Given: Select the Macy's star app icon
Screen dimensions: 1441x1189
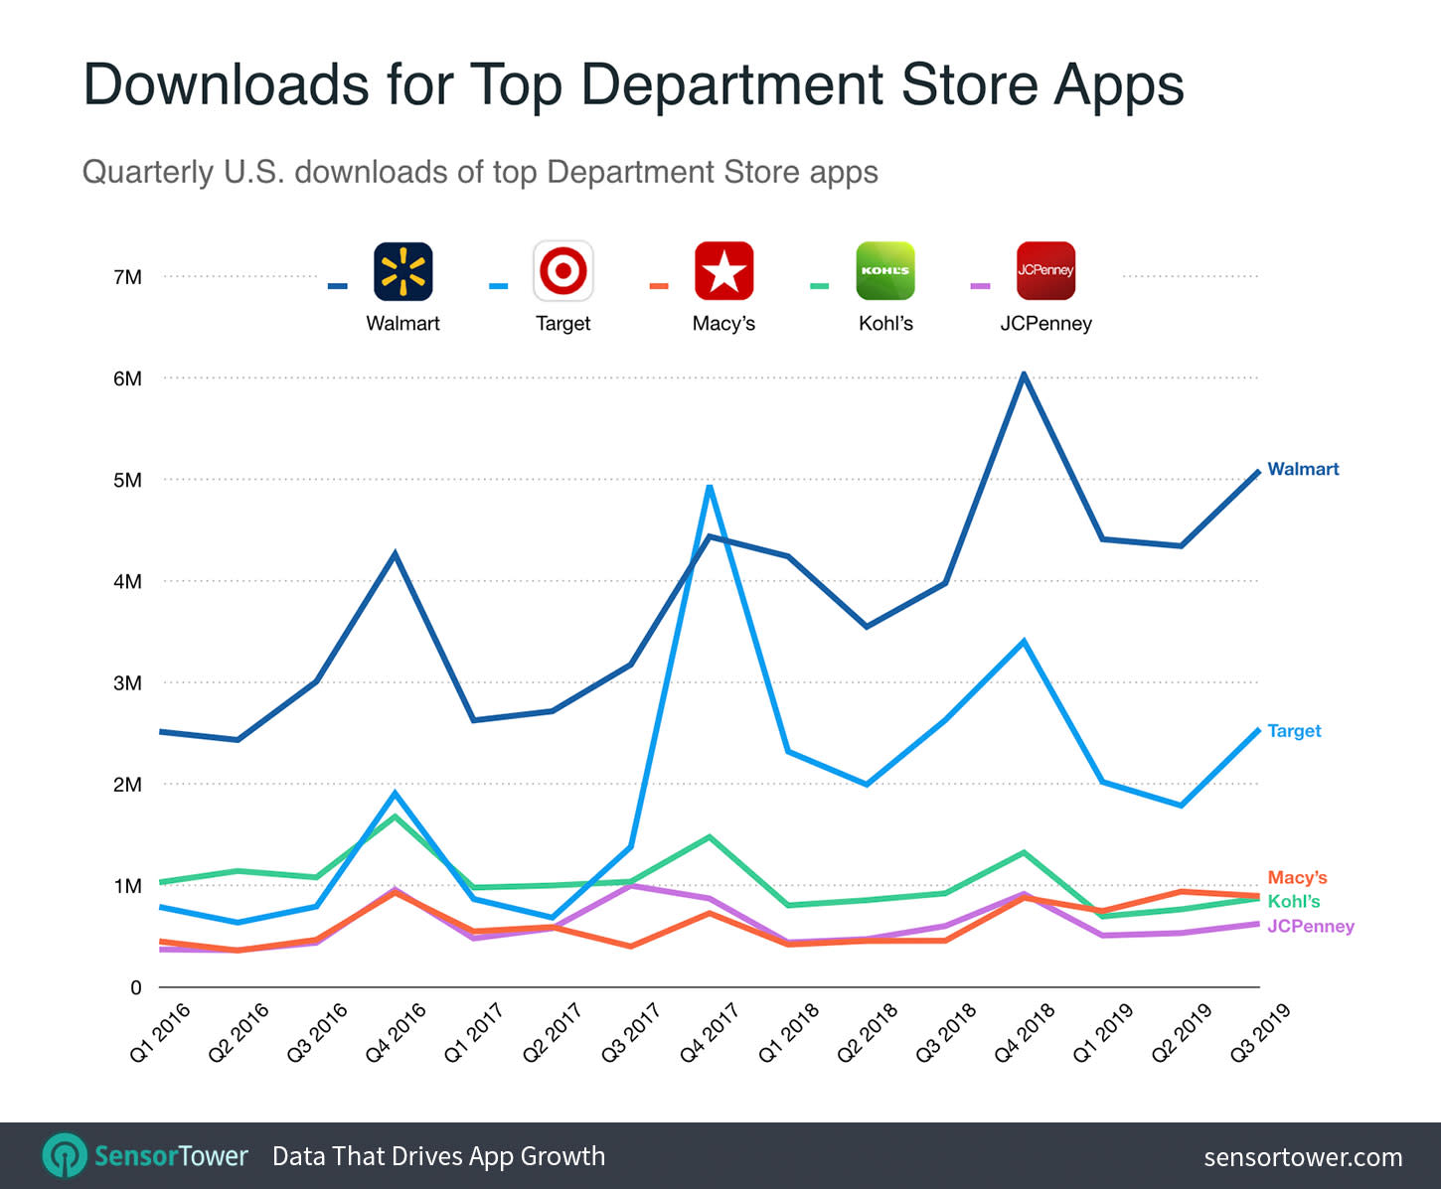Looking at the screenshot, I should [723, 270].
